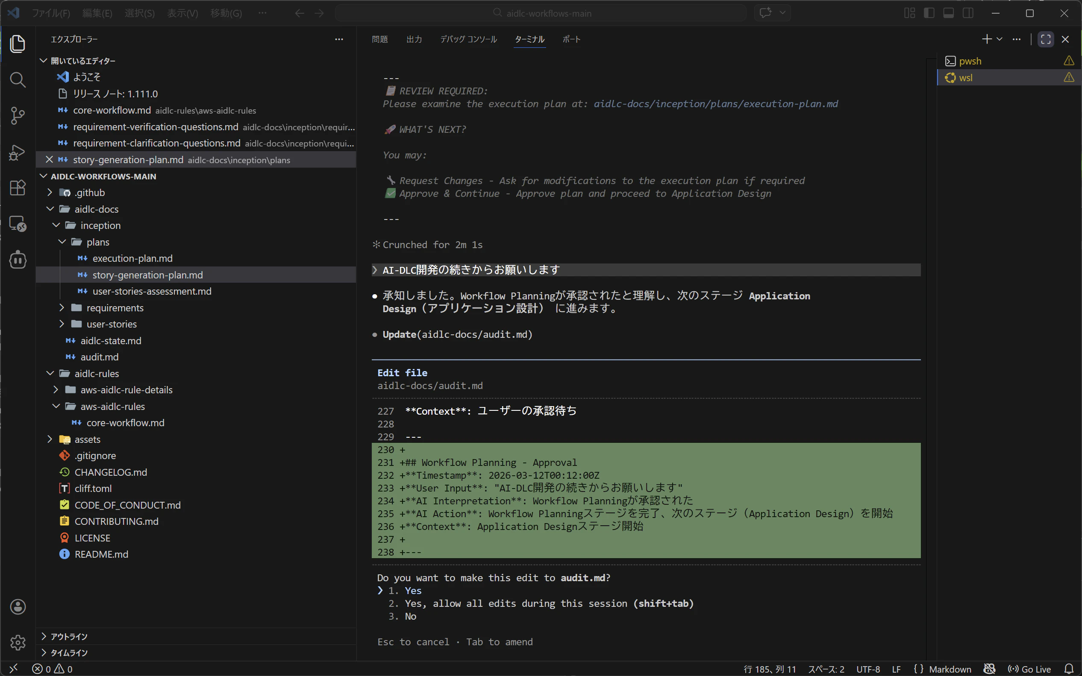The height and width of the screenshot is (676, 1082).
Task: Collapse the Open Editors section
Action: (x=44, y=61)
